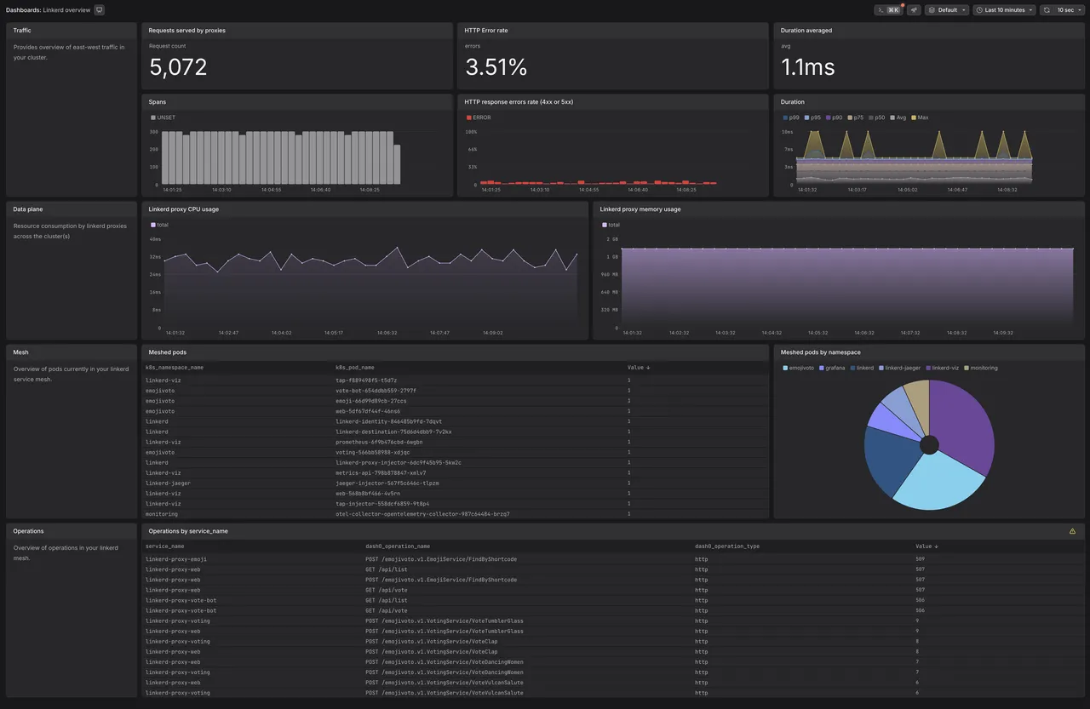The image size is (1090, 709).
Task: Click the refresh icon next to 10 sec
Action: (1047, 10)
